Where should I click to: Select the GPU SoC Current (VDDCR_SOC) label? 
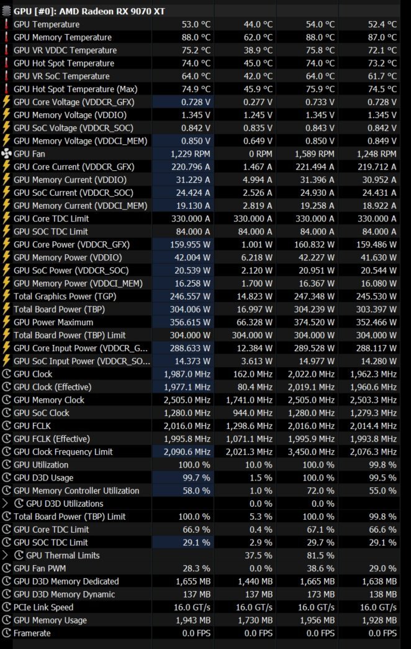tap(74, 193)
